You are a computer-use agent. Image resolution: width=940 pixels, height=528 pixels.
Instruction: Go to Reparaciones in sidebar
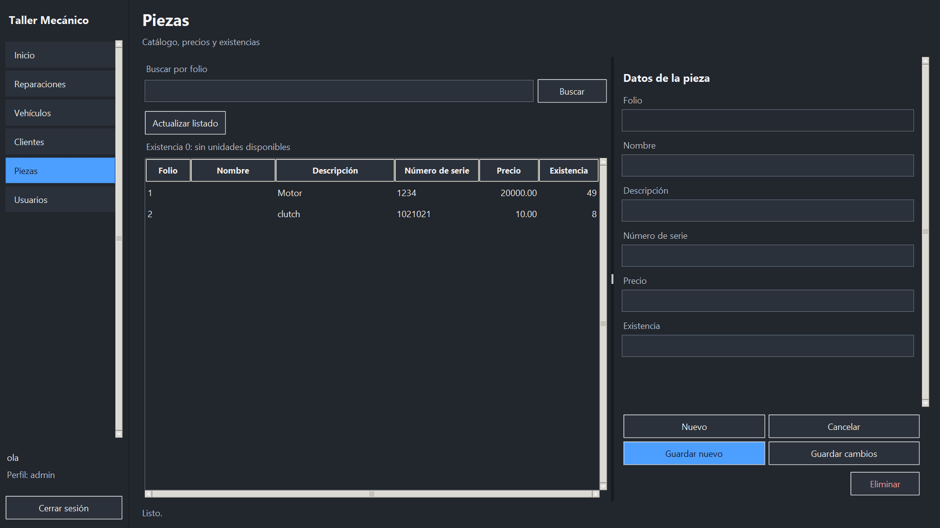tap(60, 84)
